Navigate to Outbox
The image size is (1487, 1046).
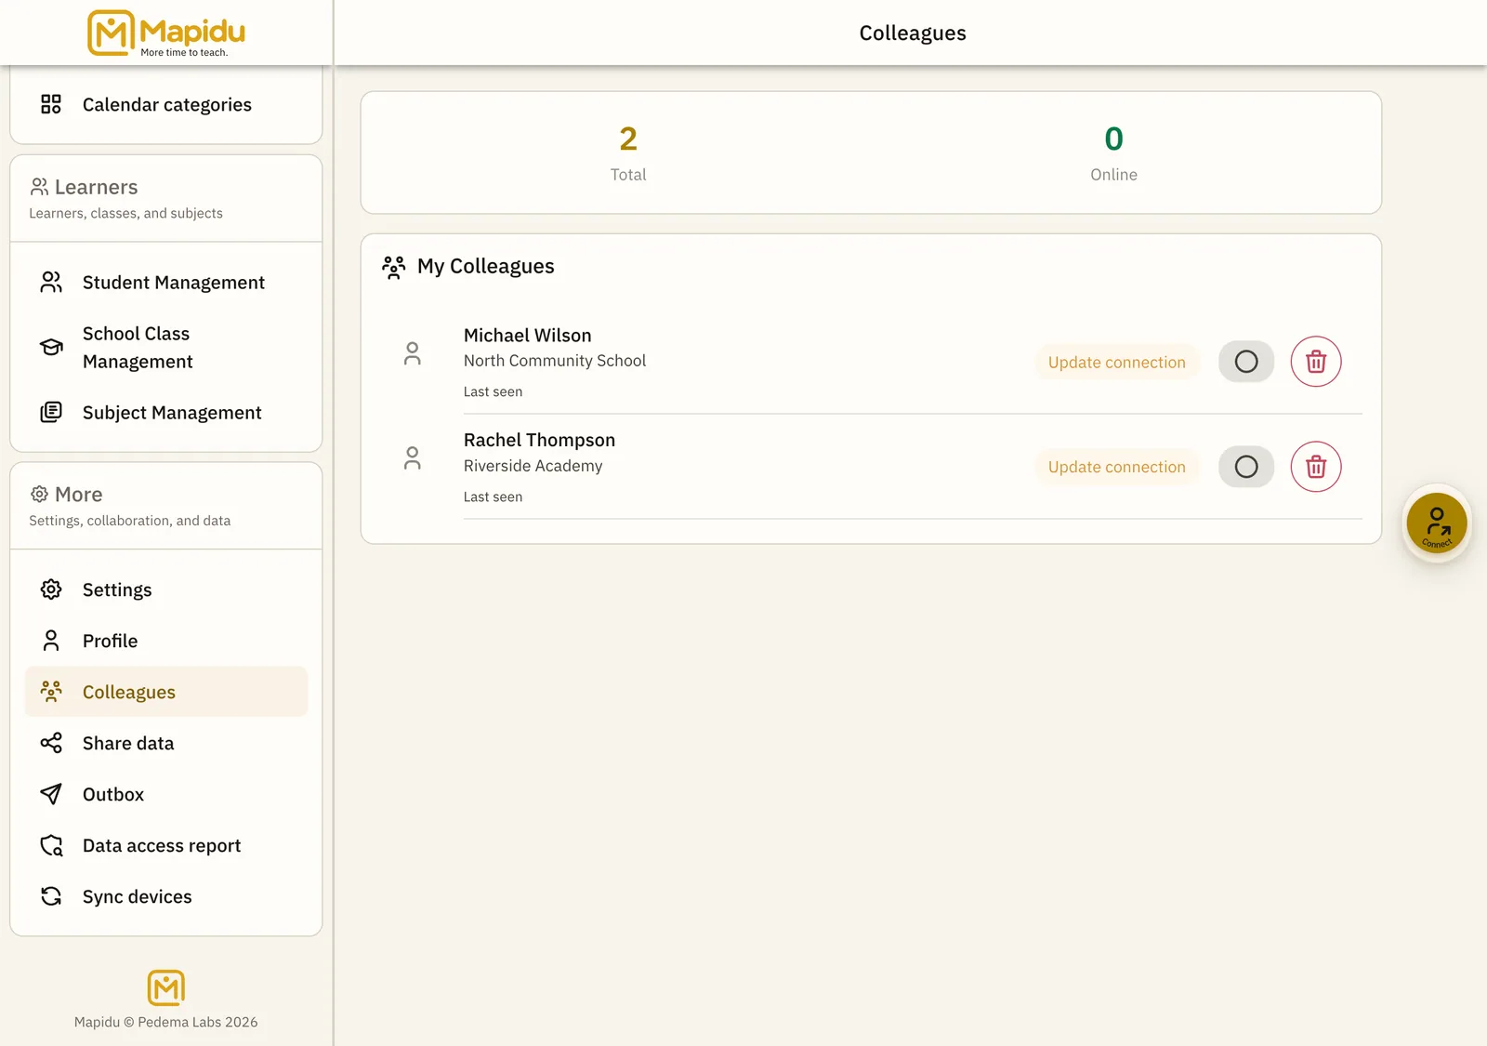[x=166, y=794]
